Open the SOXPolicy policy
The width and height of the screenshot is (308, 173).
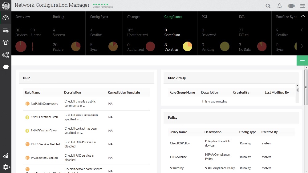(x=177, y=168)
